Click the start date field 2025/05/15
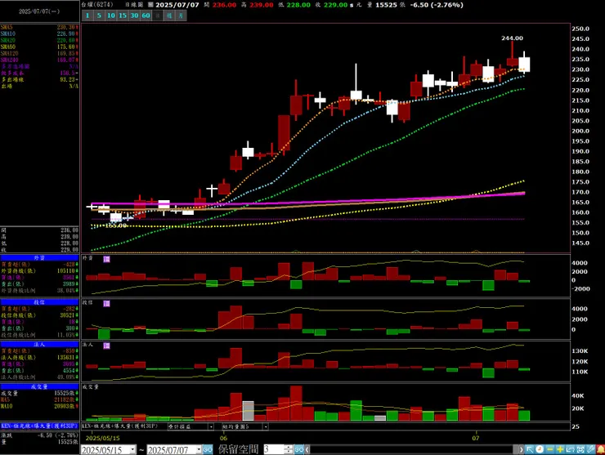The image size is (605, 455). [x=105, y=449]
